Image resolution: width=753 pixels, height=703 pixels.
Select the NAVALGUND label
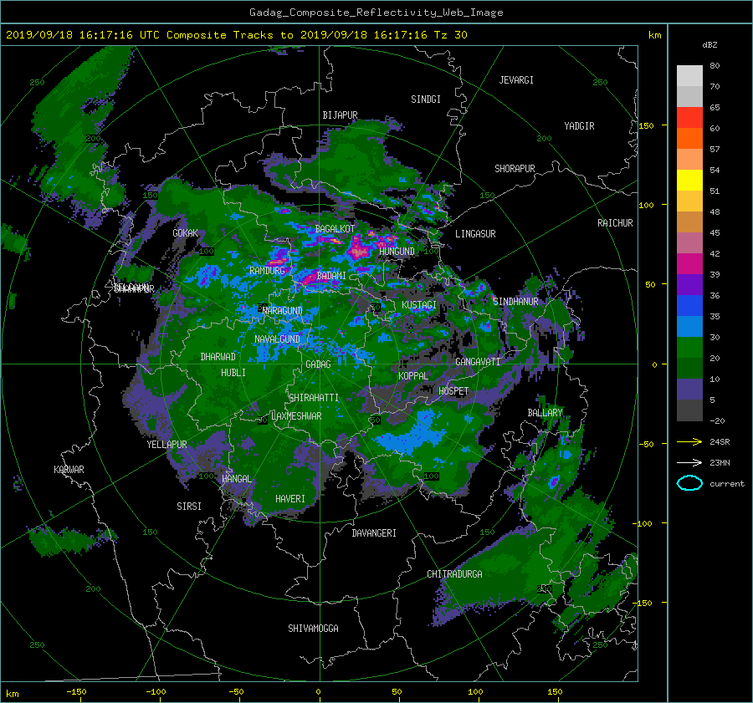pyautogui.click(x=277, y=339)
